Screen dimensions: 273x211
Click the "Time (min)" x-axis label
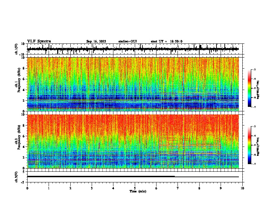click(138, 191)
